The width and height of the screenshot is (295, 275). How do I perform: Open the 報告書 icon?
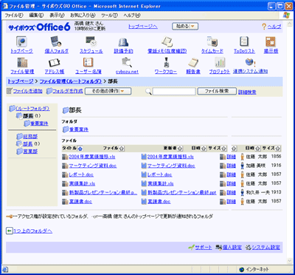[x=193, y=63]
